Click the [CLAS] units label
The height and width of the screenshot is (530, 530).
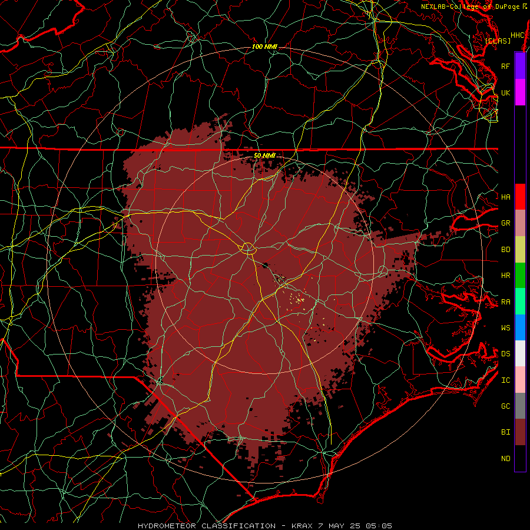point(498,41)
